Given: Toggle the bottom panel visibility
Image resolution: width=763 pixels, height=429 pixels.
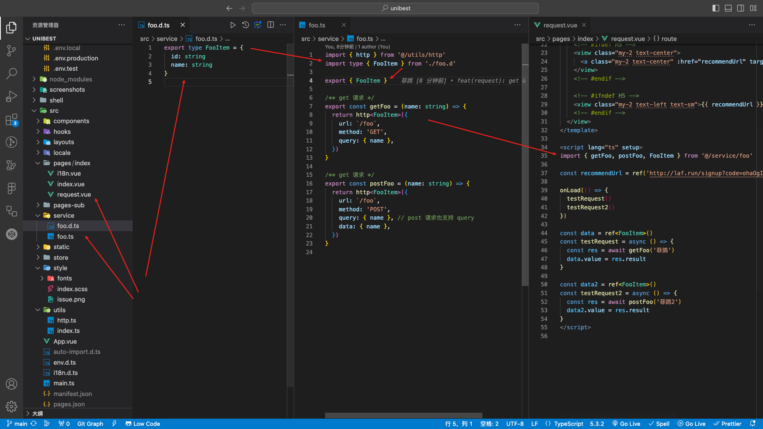Looking at the screenshot, I should [x=728, y=8].
